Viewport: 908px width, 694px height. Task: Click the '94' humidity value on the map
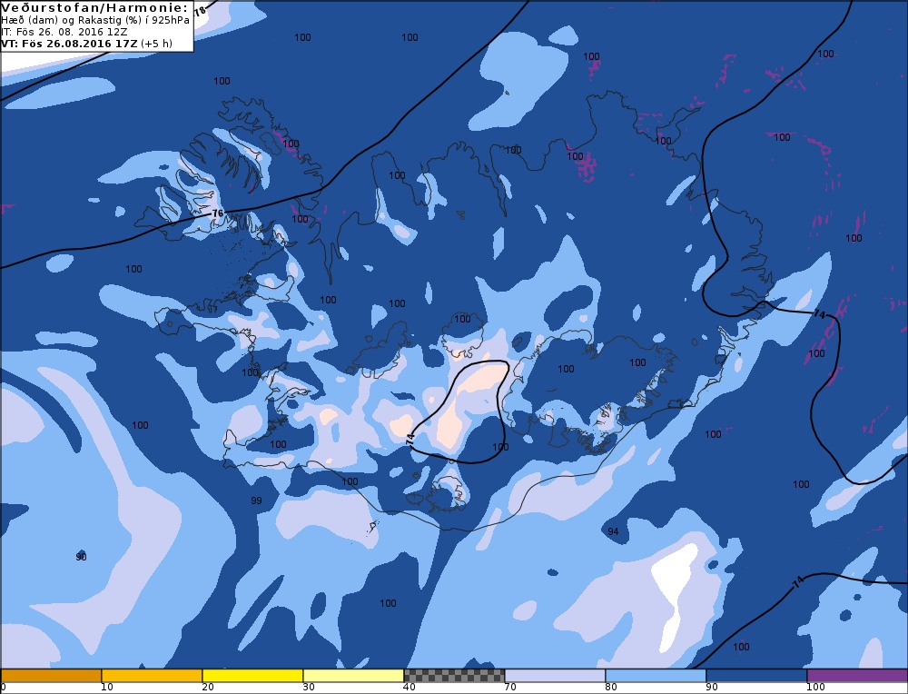613,531
